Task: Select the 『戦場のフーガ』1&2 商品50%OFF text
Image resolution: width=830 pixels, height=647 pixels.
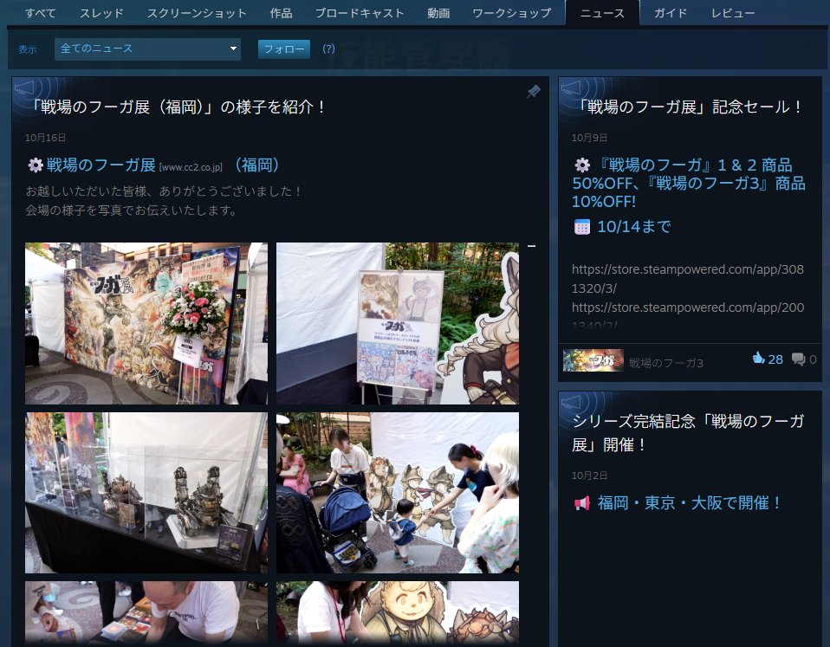Action: (689, 183)
